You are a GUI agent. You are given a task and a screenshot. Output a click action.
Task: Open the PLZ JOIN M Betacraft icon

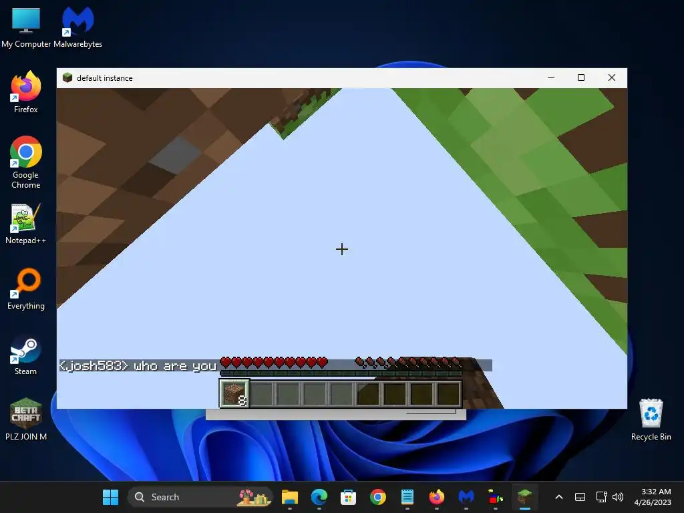(26, 419)
